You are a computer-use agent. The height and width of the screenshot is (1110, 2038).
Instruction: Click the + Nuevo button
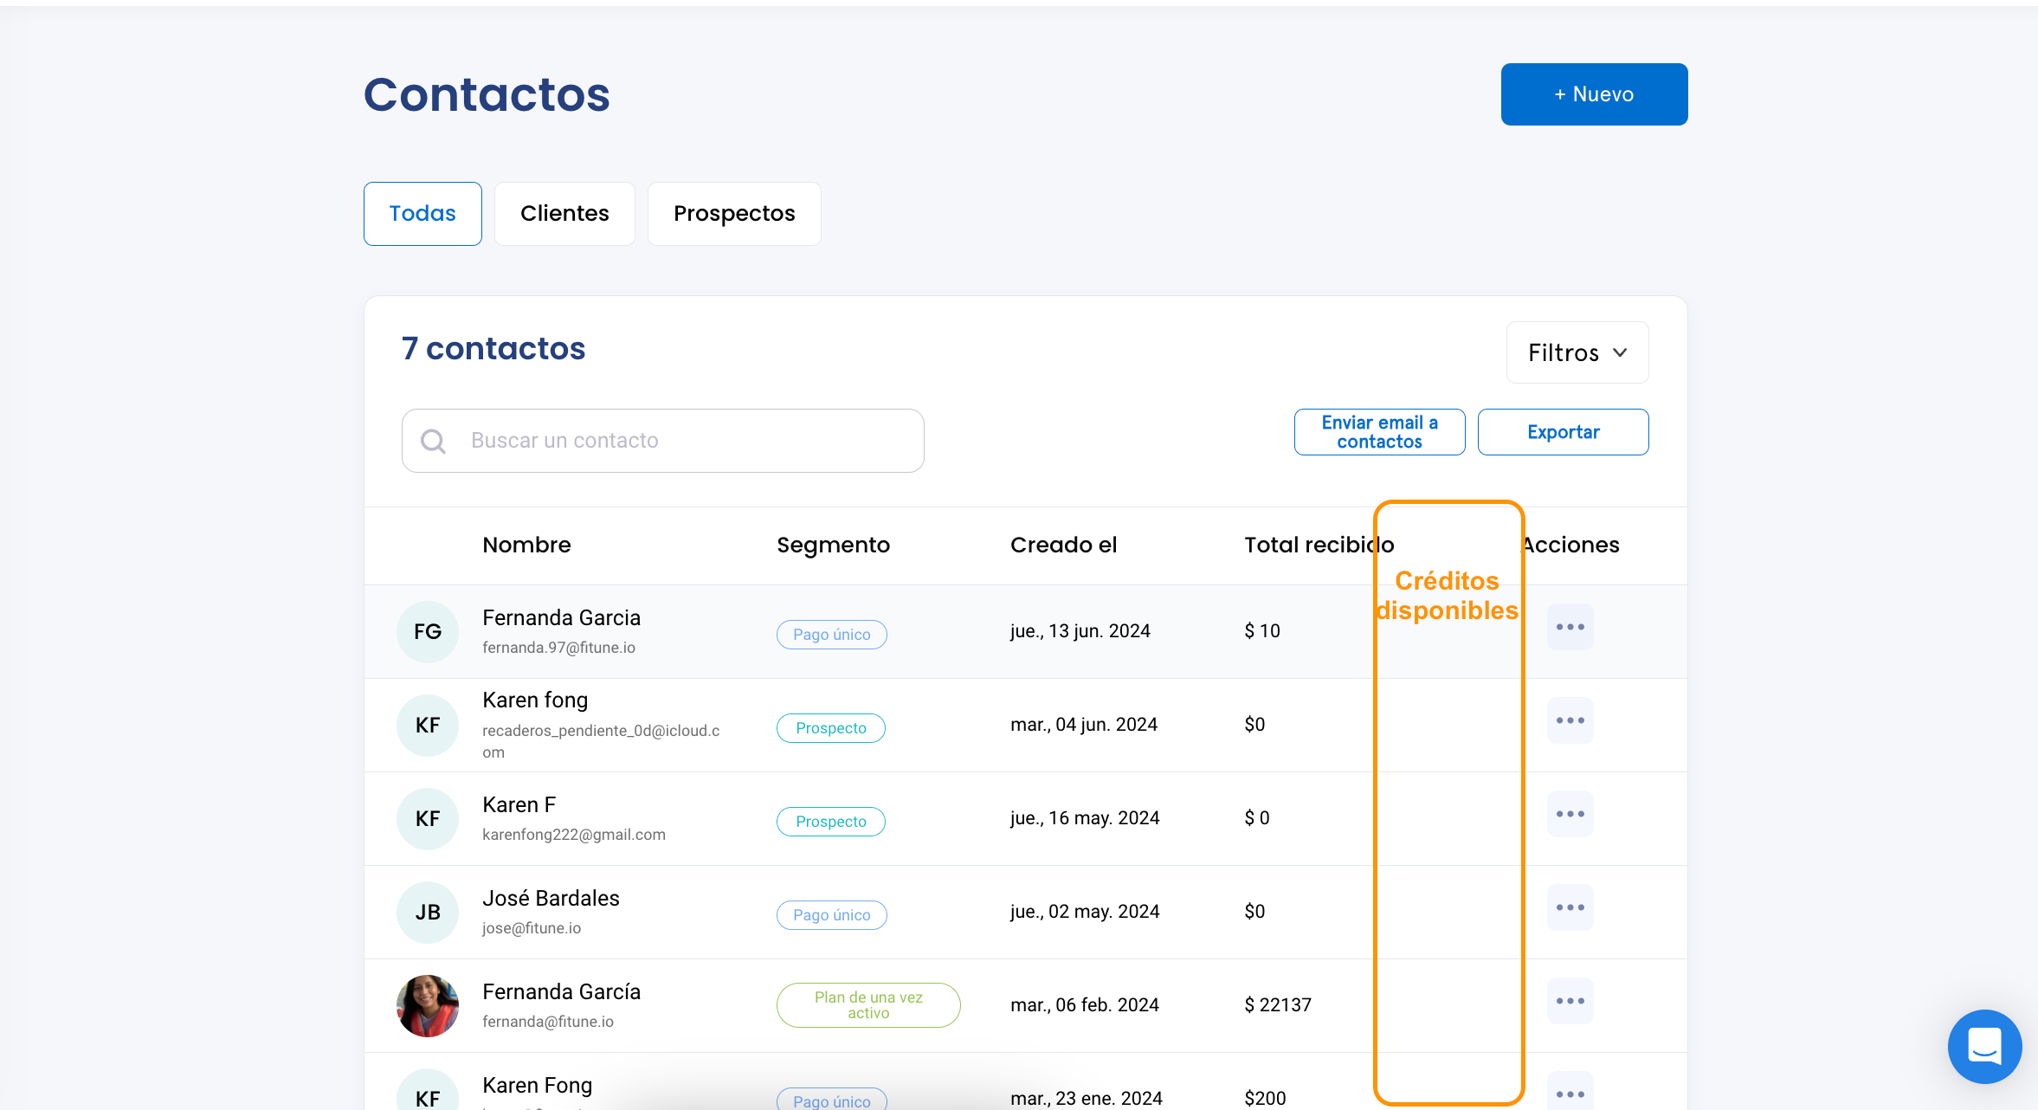pos(1594,94)
